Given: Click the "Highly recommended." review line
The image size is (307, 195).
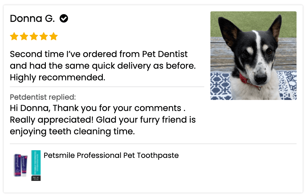Looking at the screenshot, I should [x=58, y=78].
